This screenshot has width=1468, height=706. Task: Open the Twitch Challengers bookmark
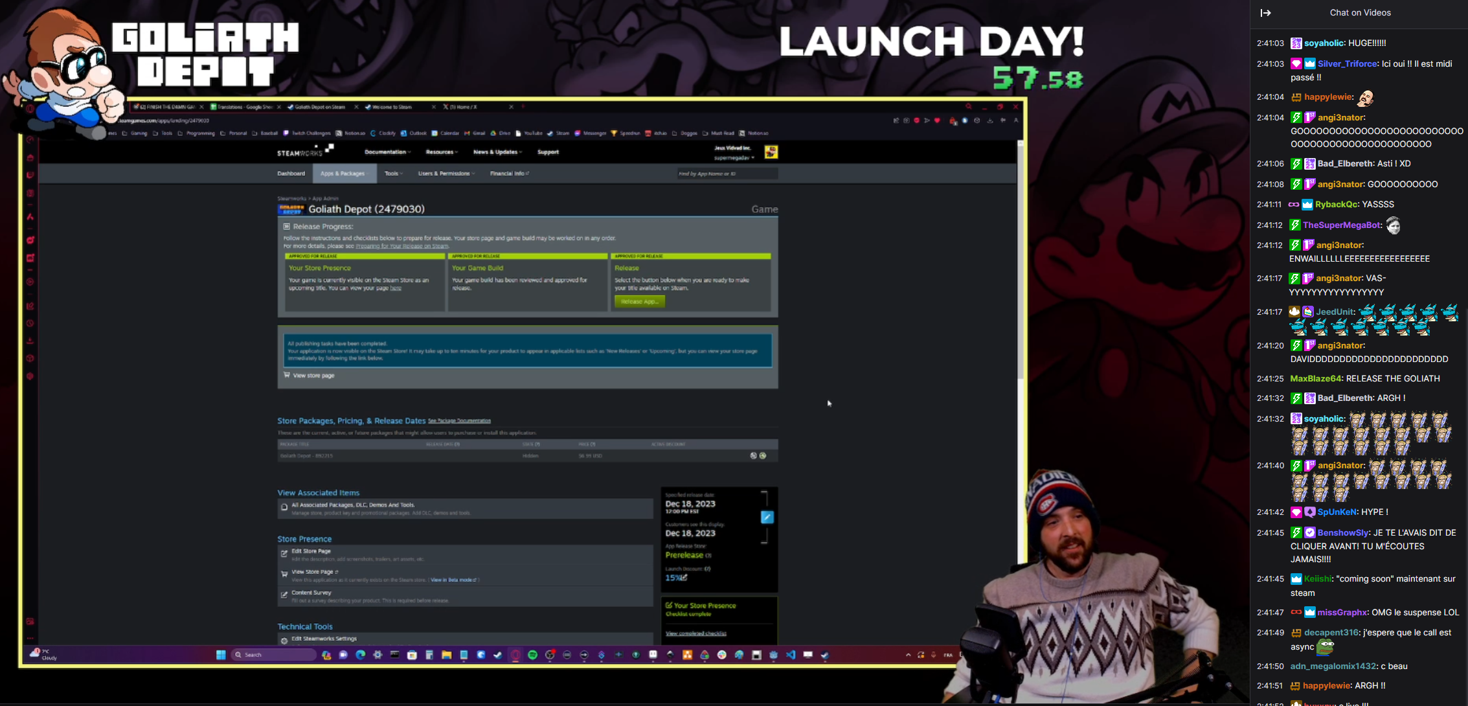click(x=307, y=133)
